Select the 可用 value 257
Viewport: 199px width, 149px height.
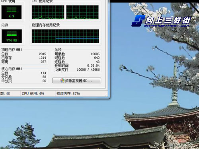coord(43,62)
